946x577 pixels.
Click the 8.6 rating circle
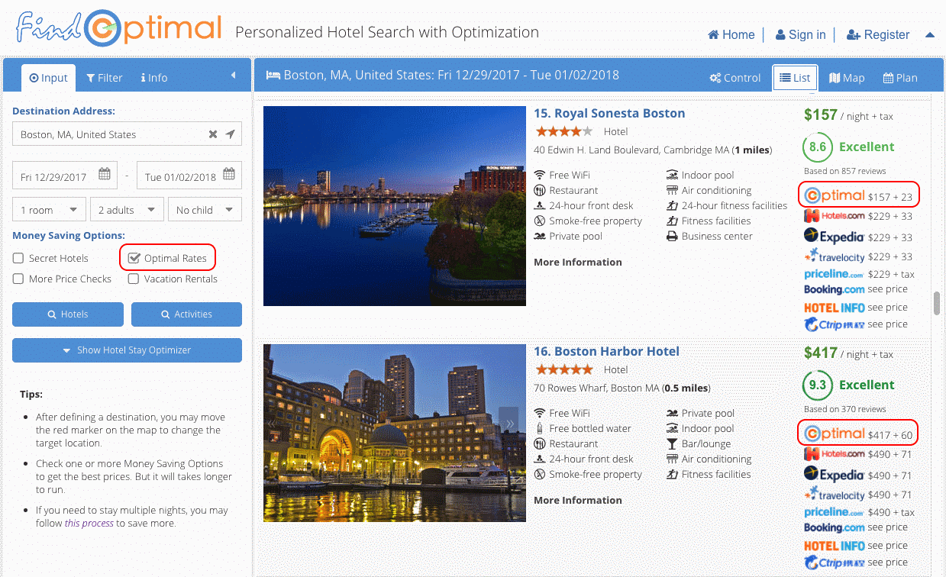pyautogui.click(x=818, y=147)
